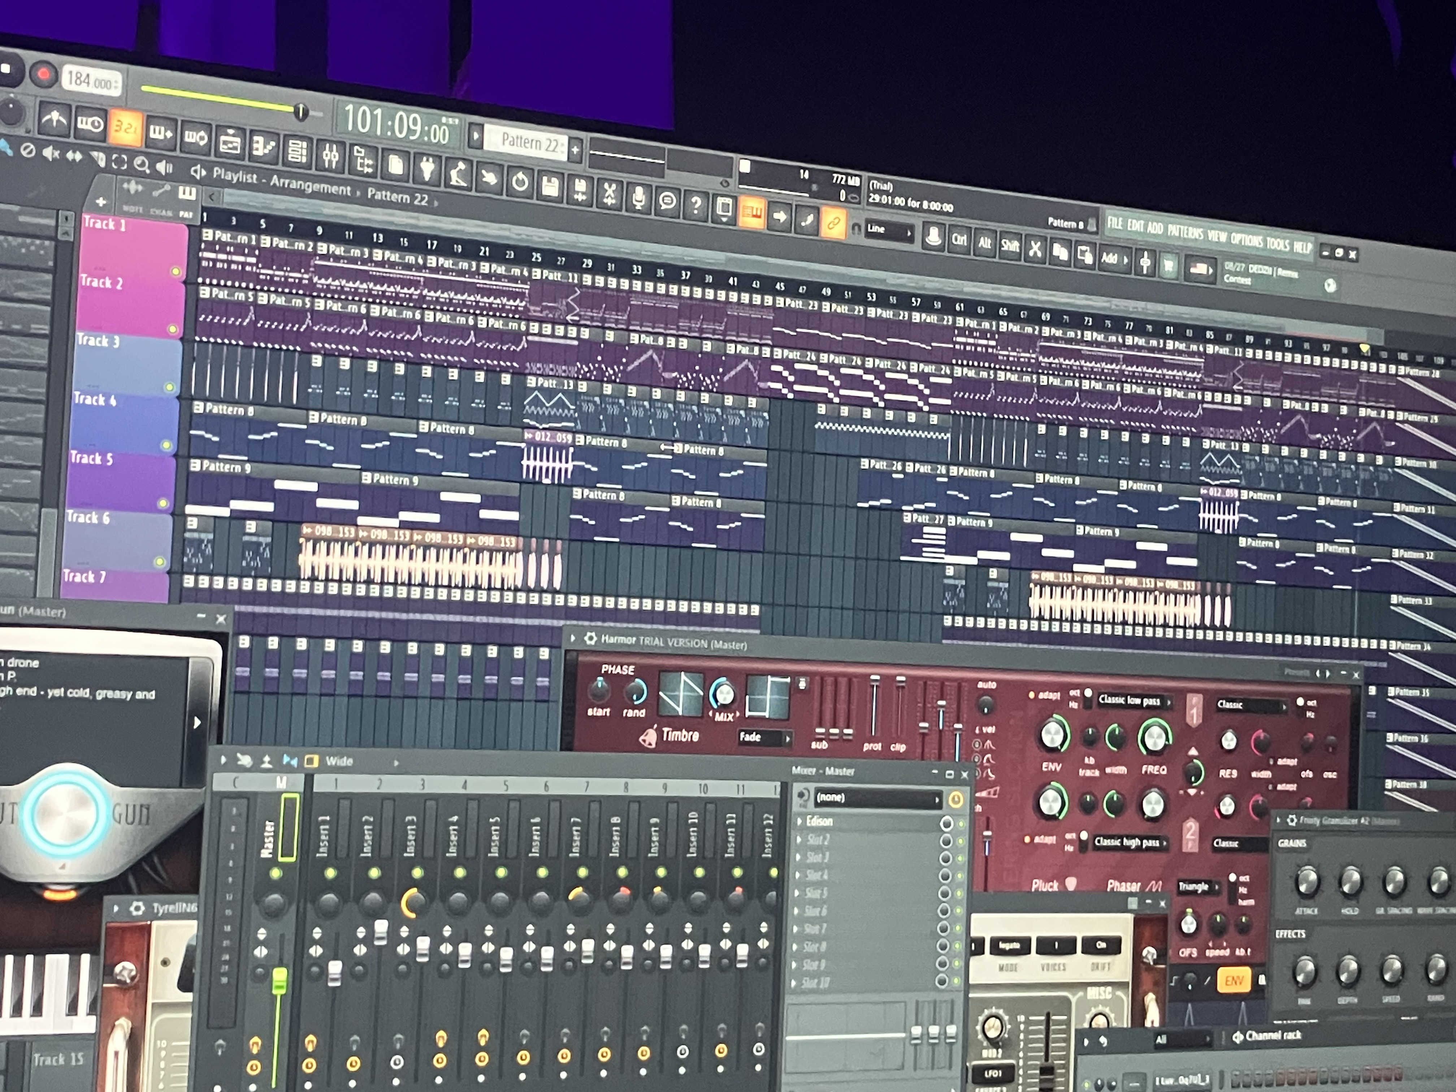Click the red Record button

[x=43, y=74]
